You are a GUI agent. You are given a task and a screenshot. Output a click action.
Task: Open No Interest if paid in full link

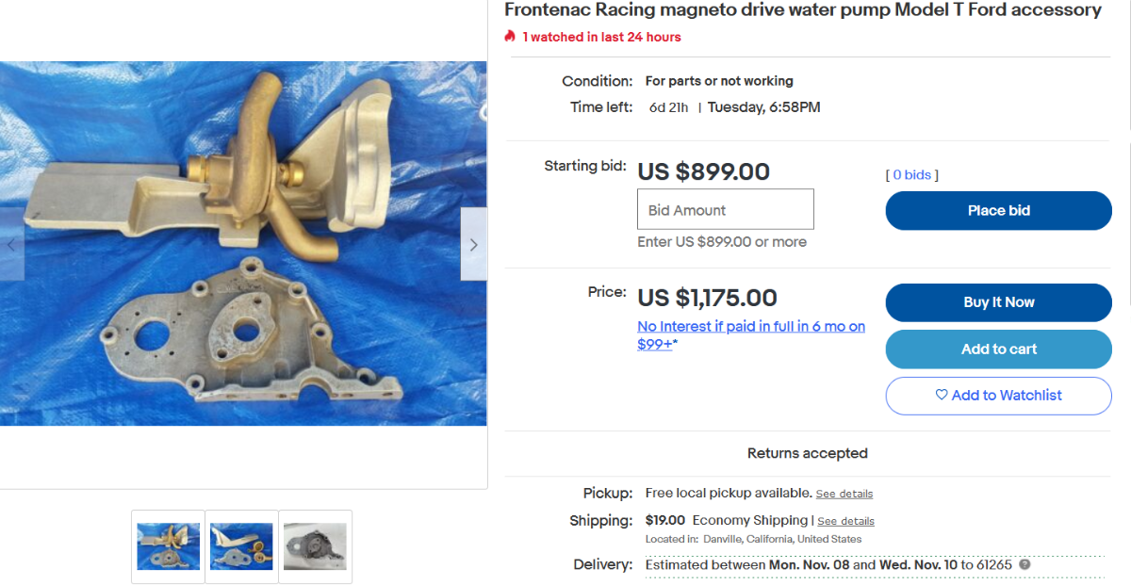coord(751,335)
